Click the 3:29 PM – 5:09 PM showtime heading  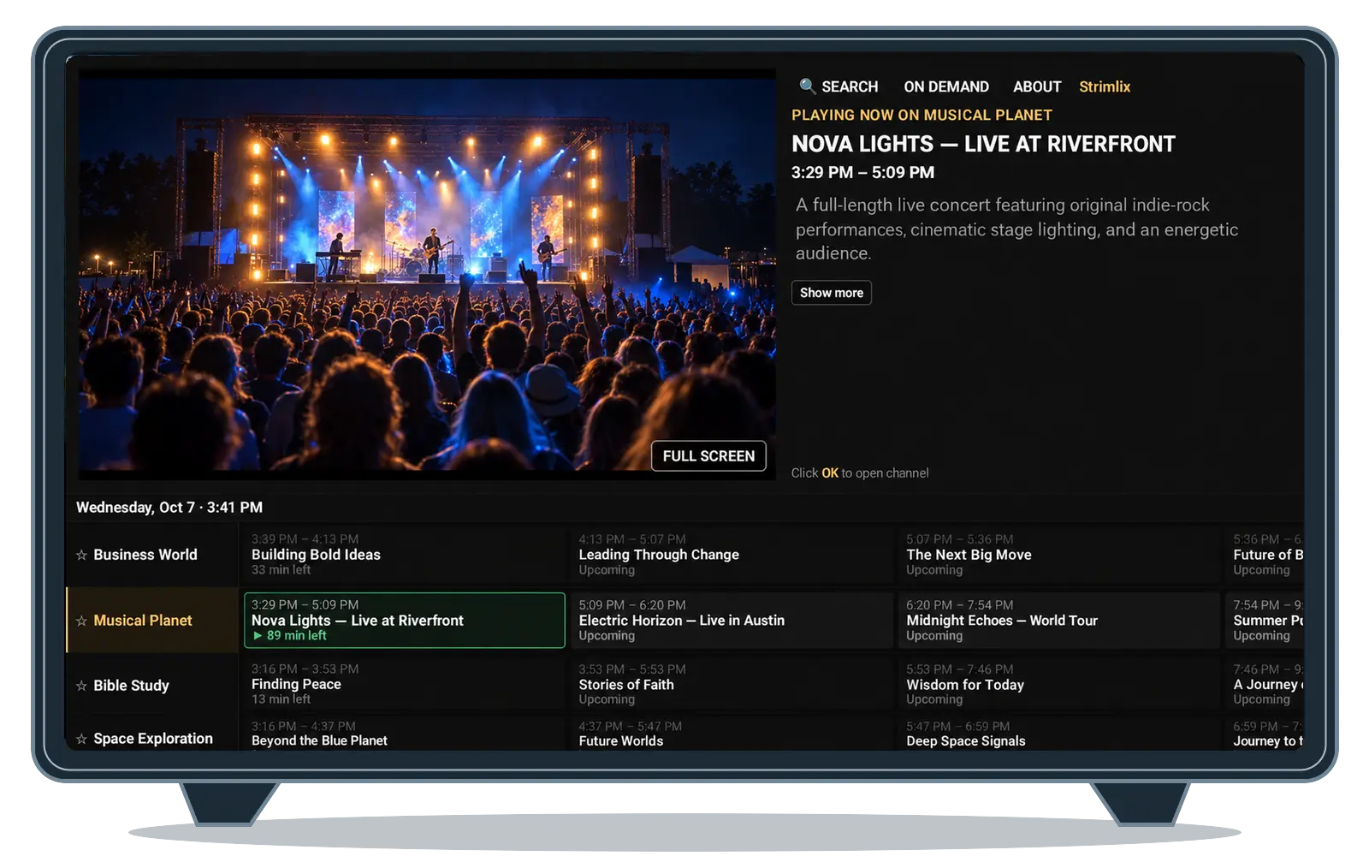[x=862, y=172]
